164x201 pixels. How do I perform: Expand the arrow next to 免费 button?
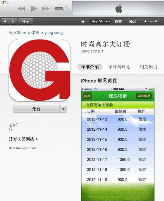pyautogui.click(x=63, y=109)
